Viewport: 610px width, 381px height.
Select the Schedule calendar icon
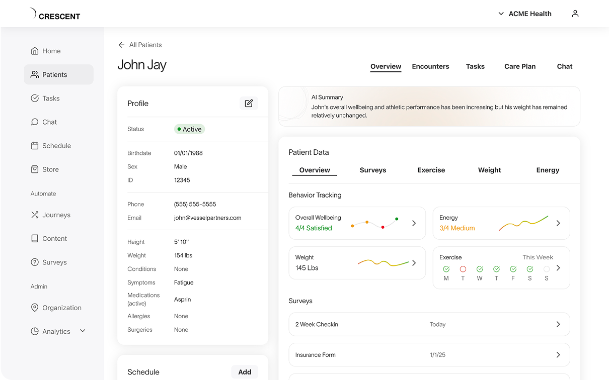coord(35,146)
